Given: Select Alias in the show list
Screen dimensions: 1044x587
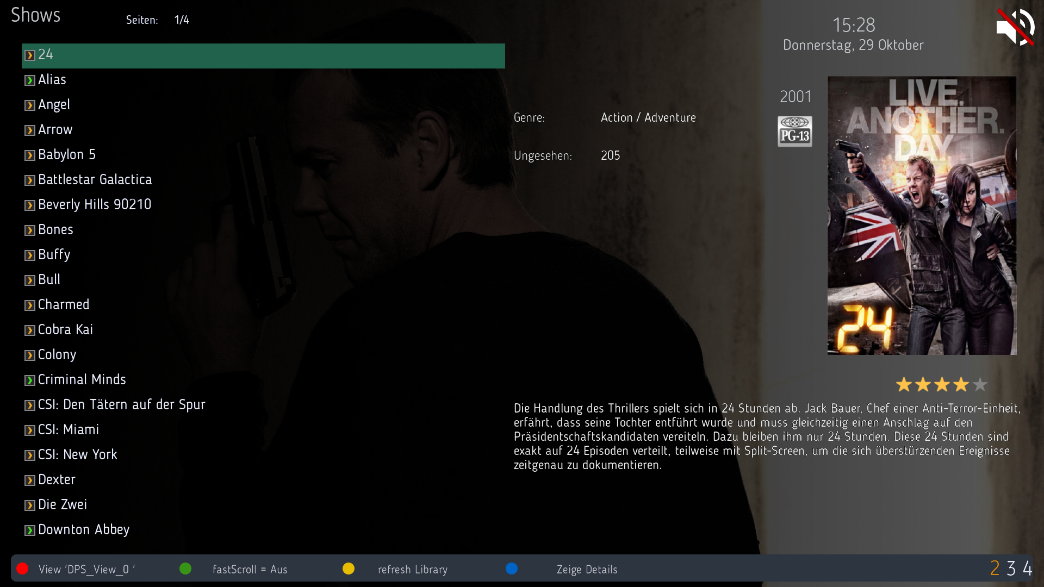Looking at the screenshot, I should pyautogui.click(x=263, y=80).
